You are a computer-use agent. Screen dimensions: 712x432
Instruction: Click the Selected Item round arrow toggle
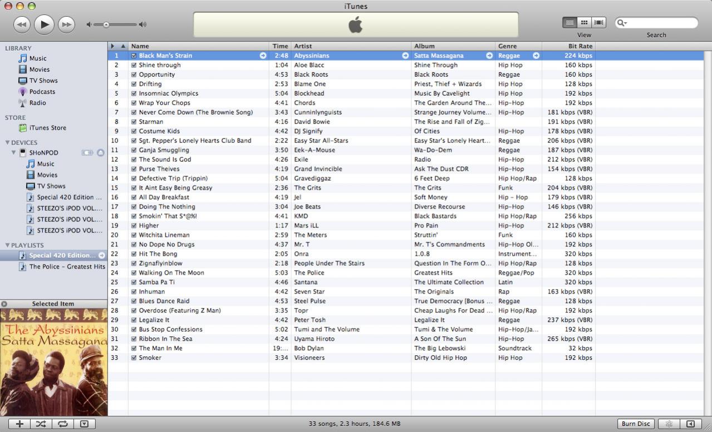click(x=4, y=304)
